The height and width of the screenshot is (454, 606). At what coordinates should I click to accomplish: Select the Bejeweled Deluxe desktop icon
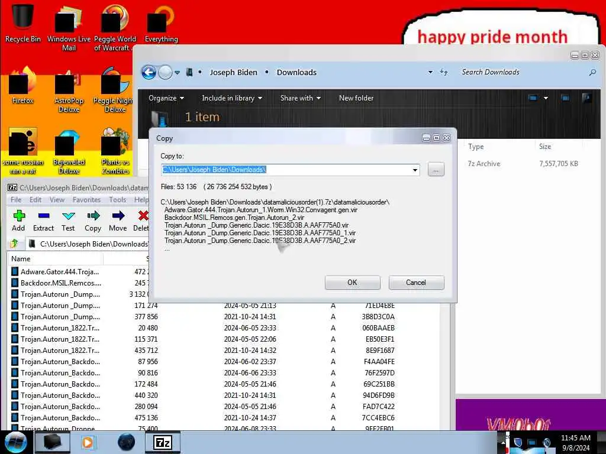[x=69, y=152]
